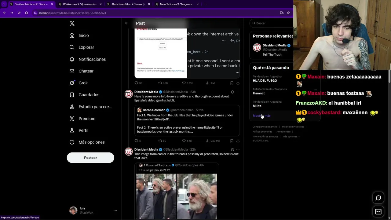Bookmark this tab with star icon
The image size is (391, 220).
(x=288, y=13)
